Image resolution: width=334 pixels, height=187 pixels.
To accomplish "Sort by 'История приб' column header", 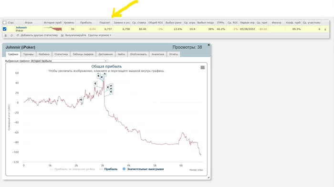I will click(52, 22).
